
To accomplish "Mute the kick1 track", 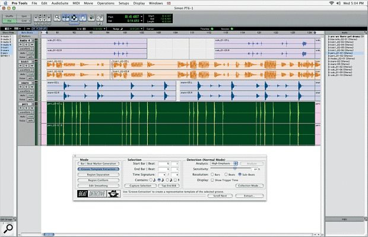I will pos(31,65).
